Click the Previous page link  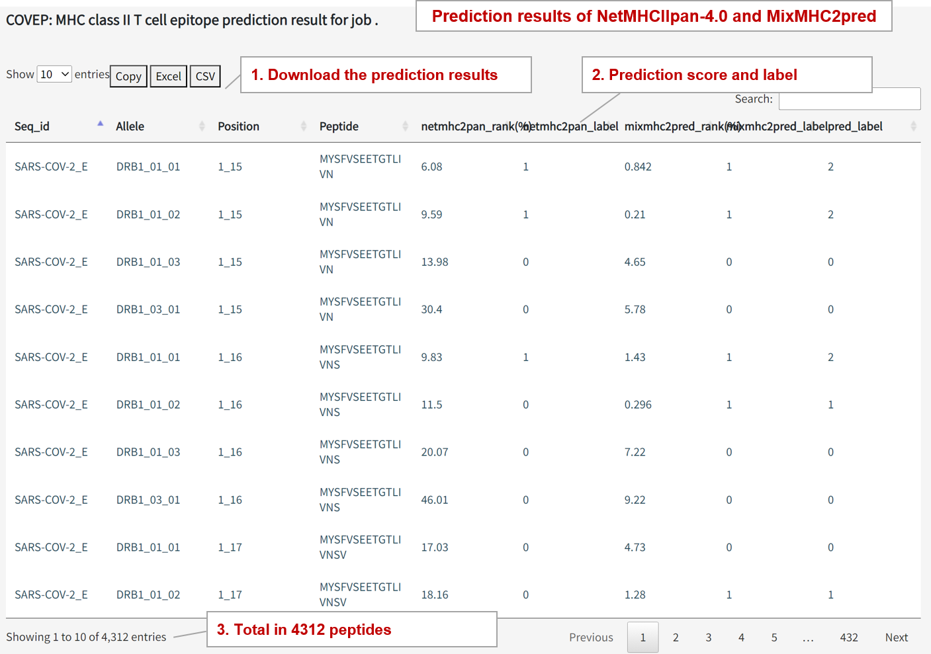click(x=591, y=637)
